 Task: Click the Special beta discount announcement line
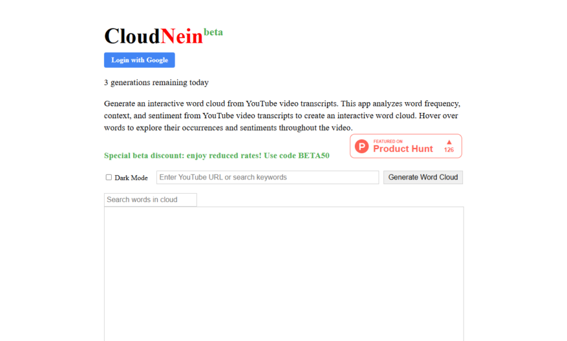(x=217, y=156)
